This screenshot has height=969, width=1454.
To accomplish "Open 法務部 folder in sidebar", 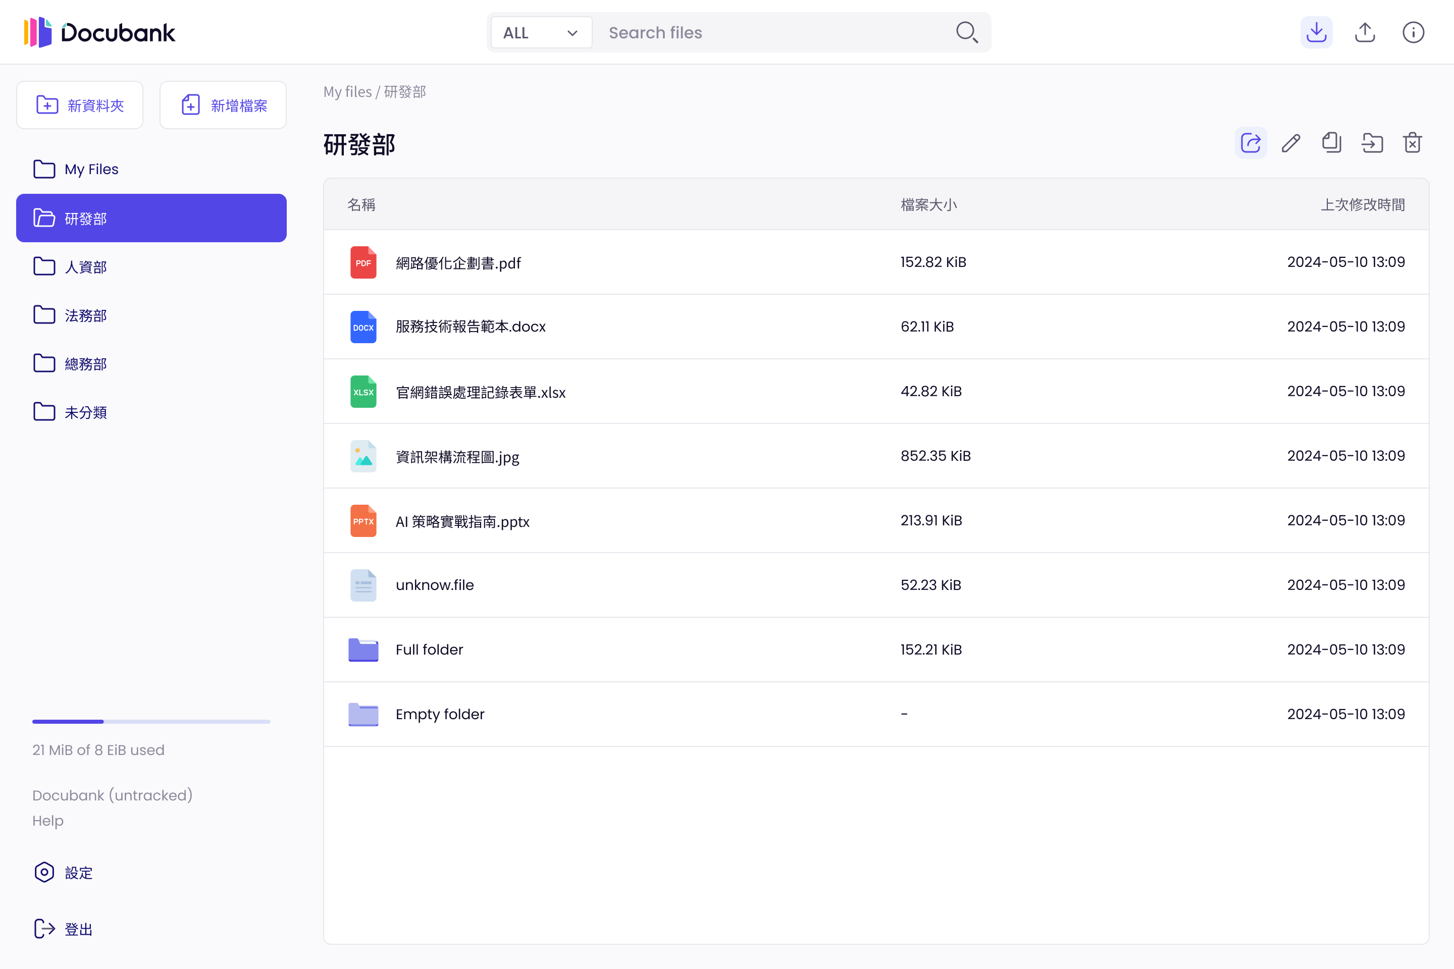I will [x=151, y=315].
